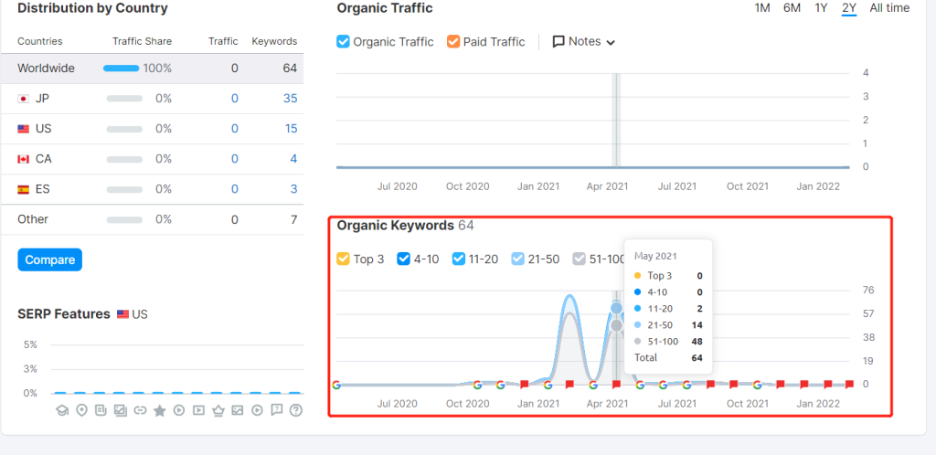Screen dimensions: 936x455
Task: Click the graduation cap SERP feature icon
Action: click(62, 410)
